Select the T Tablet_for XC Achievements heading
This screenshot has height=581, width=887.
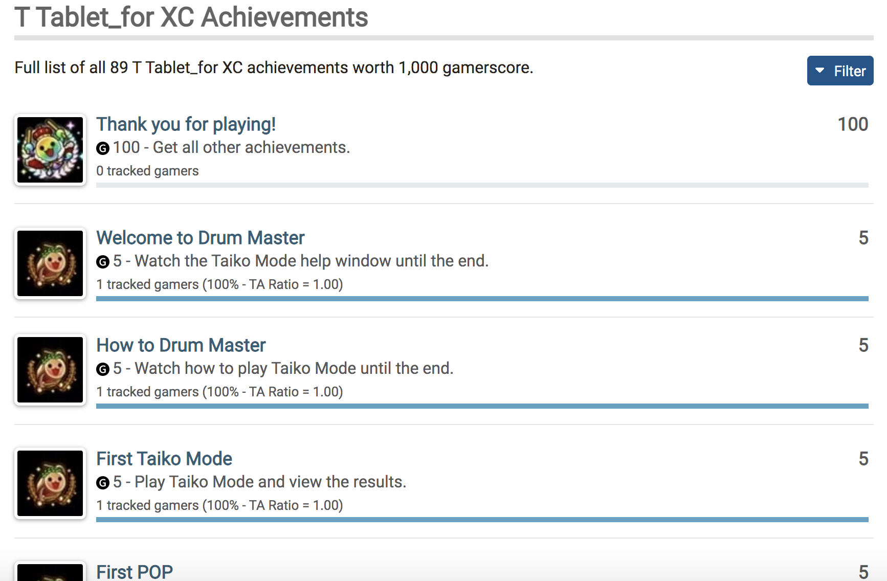[x=191, y=17]
